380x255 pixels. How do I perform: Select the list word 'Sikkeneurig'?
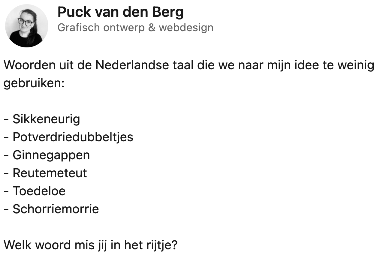point(46,119)
